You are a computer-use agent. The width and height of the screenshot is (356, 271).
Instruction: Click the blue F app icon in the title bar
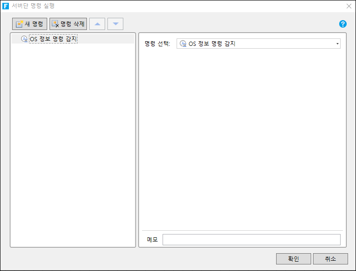tap(6, 6)
